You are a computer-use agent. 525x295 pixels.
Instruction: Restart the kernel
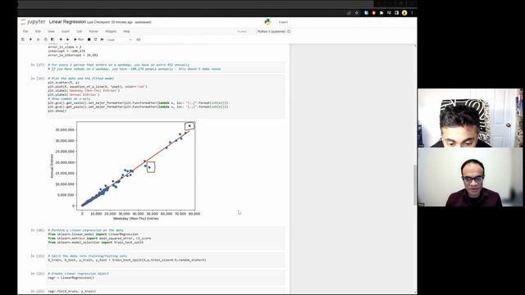click(95, 39)
